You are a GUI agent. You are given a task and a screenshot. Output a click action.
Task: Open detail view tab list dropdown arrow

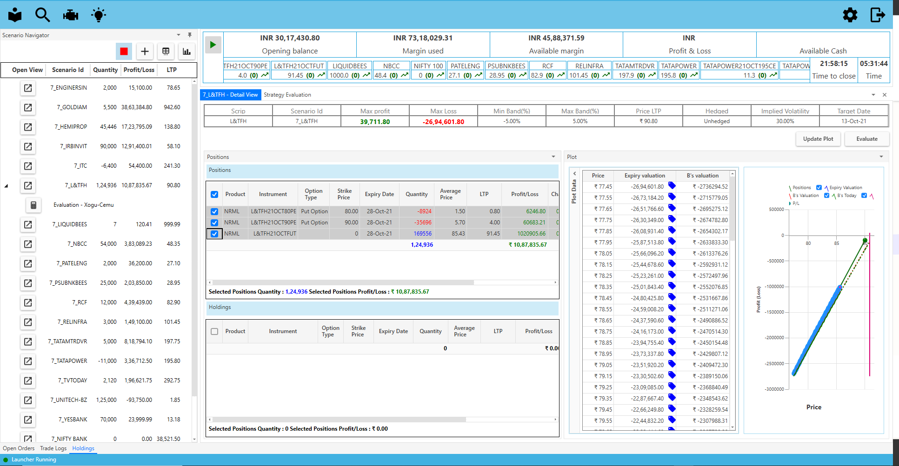pos(873,95)
